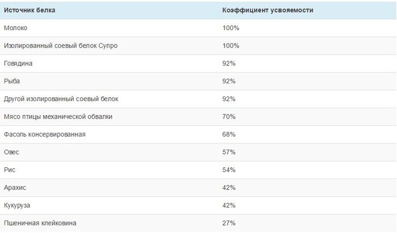The height and width of the screenshot is (233, 397).
Task: Select the 'Молоко' row label
Action: click(15, 28)
